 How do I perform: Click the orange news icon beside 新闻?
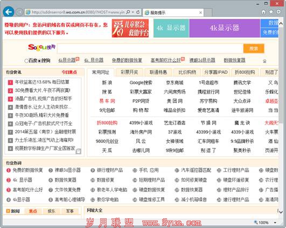pos(8,211)
